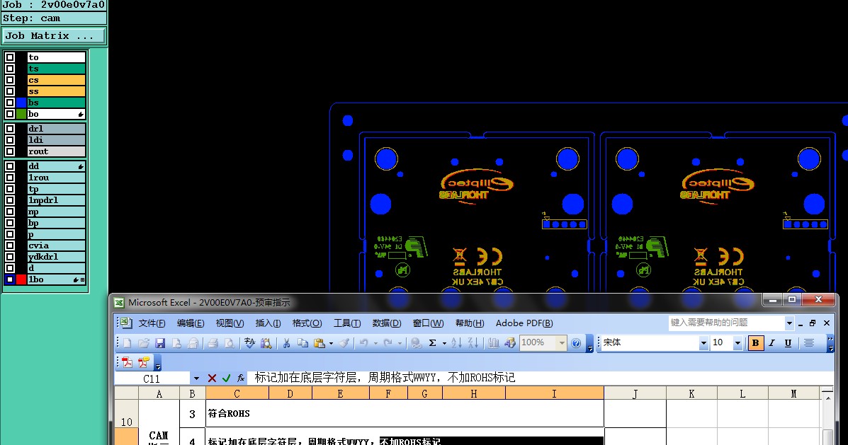The width and height of the screenshot is (848, 445).
Task: Paste using the clipboard icon
Action: coord(319,343)
